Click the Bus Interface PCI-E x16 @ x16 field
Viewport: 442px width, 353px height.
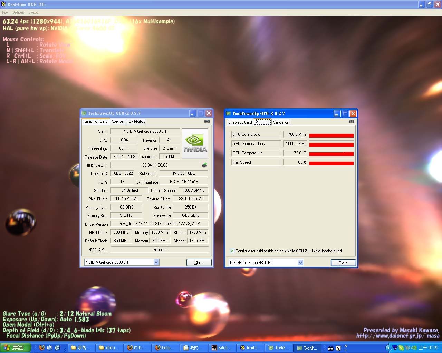pyautogui.click(x=184, y=182)
